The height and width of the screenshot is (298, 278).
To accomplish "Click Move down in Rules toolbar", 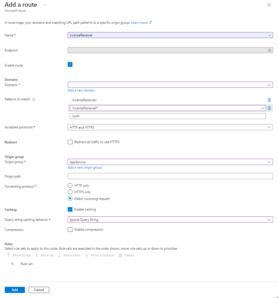I will (x=69, y=255).
